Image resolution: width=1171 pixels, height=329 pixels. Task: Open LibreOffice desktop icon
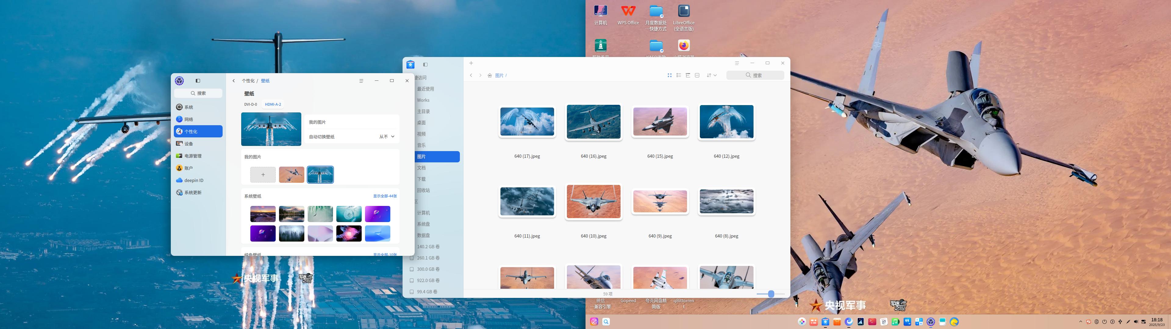[x=684, y=18]
